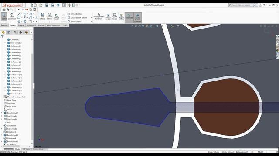Screen dimensions: 279x156
Task: Open the ConfigurationManager tab
Action: 15,32
